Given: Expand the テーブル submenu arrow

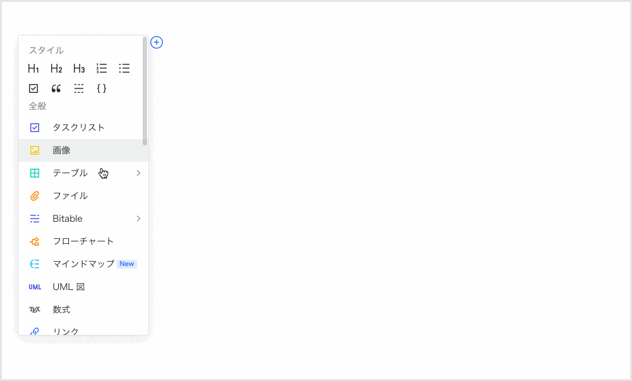Looking at the screenshot, I should [138, 173].
